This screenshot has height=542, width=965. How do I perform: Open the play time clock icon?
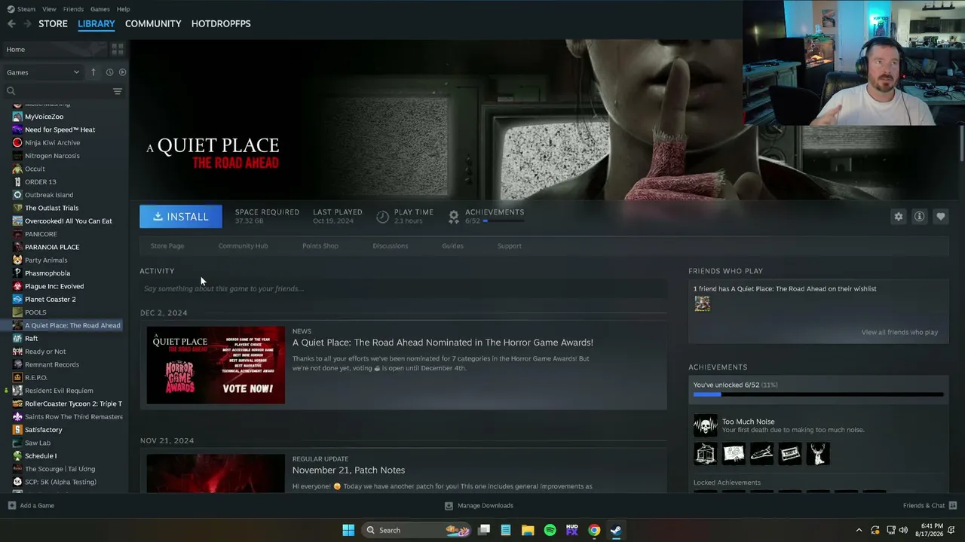(x=382, y=217)
